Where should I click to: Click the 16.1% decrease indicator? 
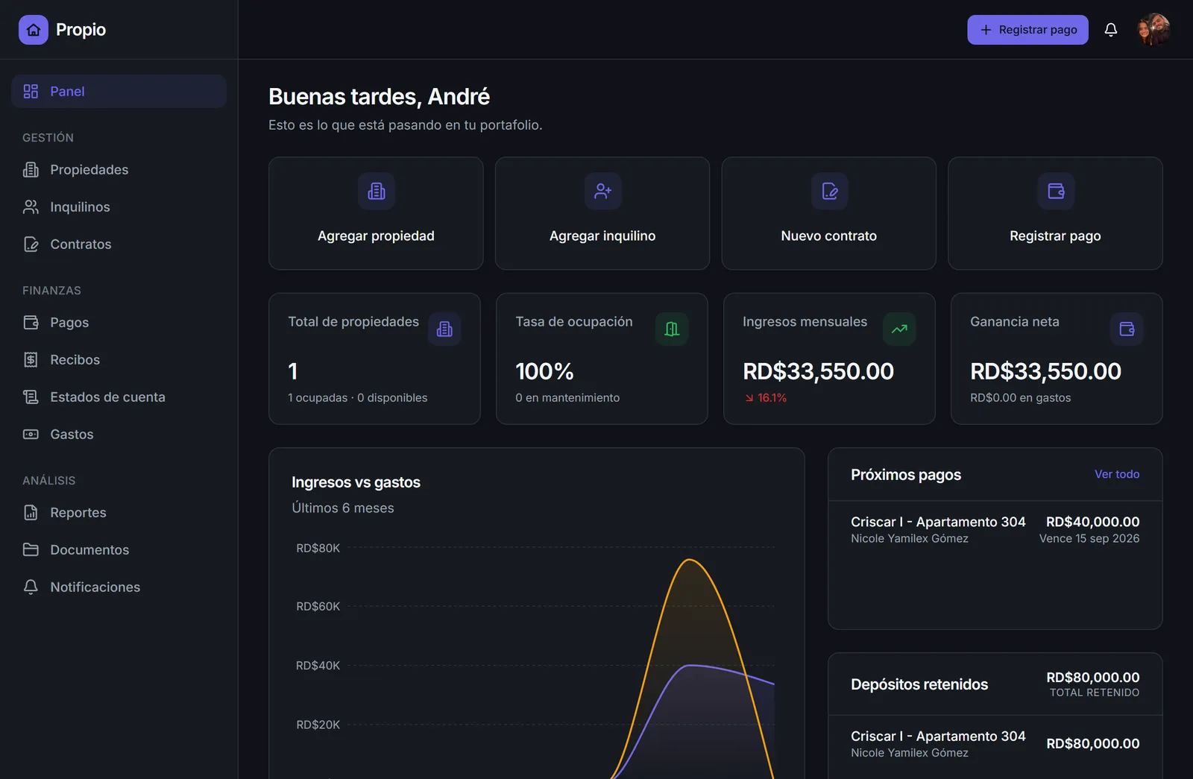(766, 398)
